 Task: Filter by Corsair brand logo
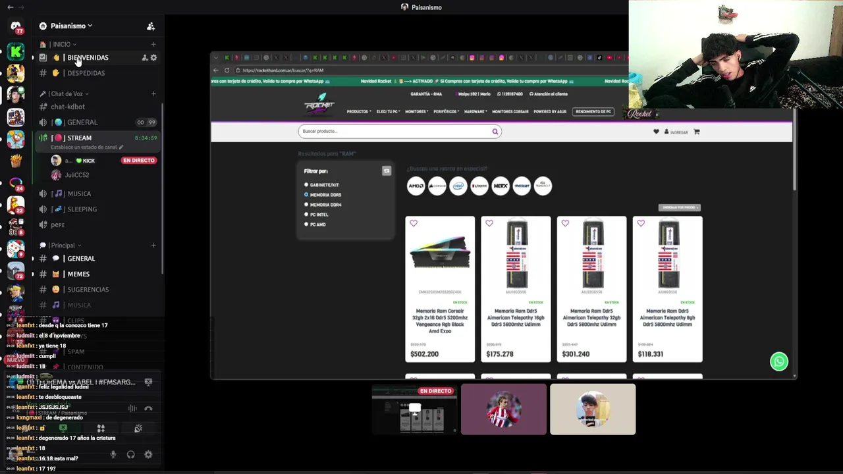point(437,186)
